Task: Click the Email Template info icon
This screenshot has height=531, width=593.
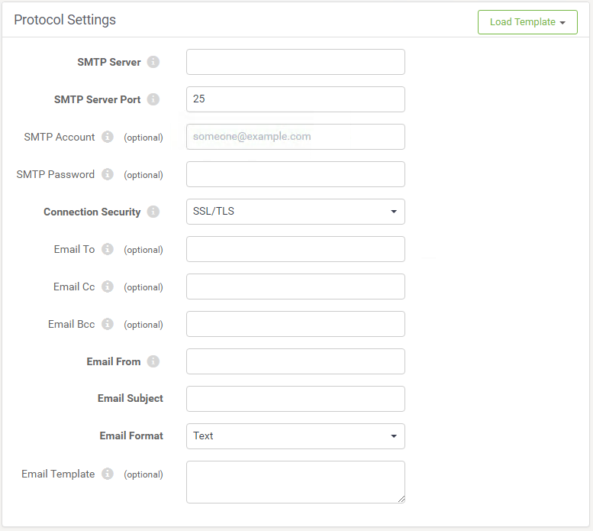Action: (x=108, y=474)
